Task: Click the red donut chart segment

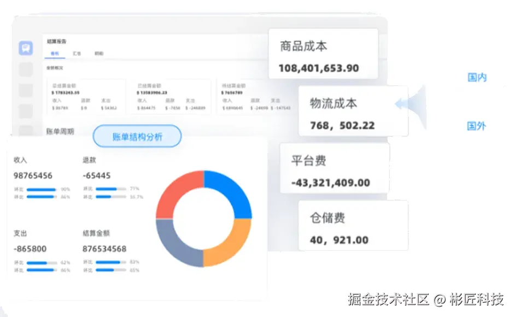Action: (176, 191)
